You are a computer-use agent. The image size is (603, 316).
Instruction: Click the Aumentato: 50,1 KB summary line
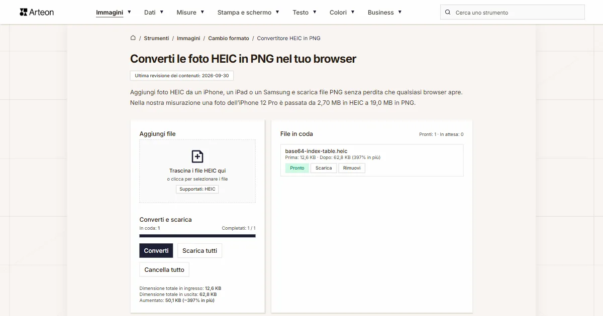pos(177,300)
